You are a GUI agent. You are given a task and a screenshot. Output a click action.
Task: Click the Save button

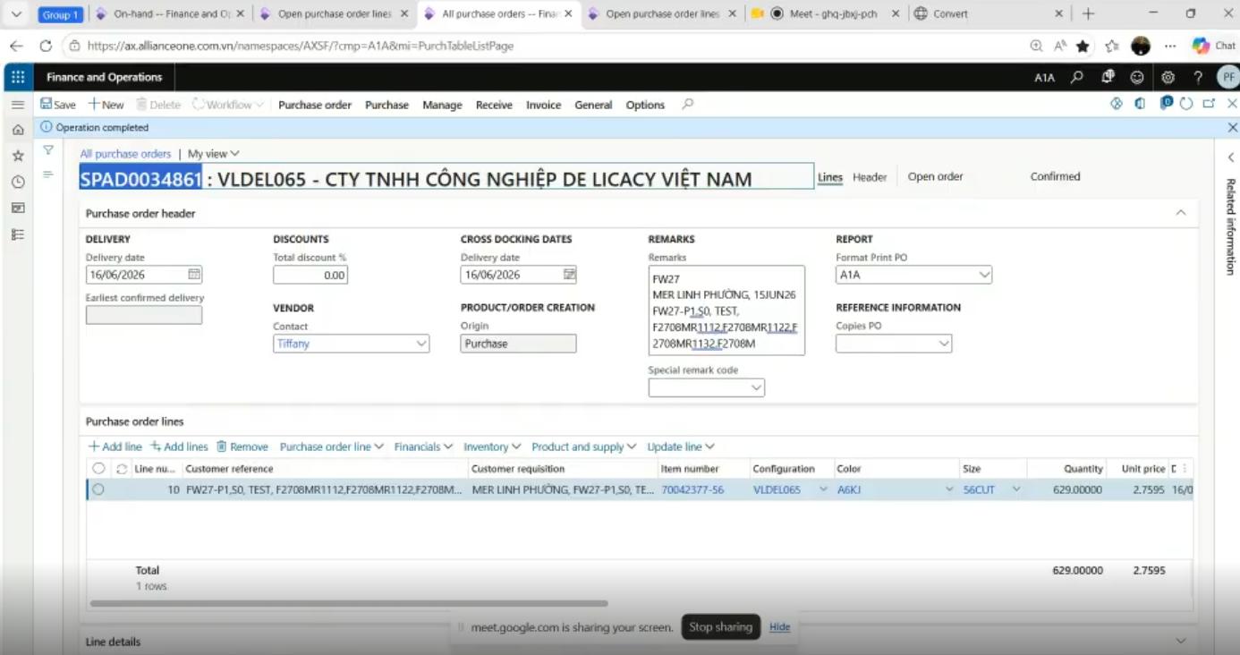click(58, 105)
